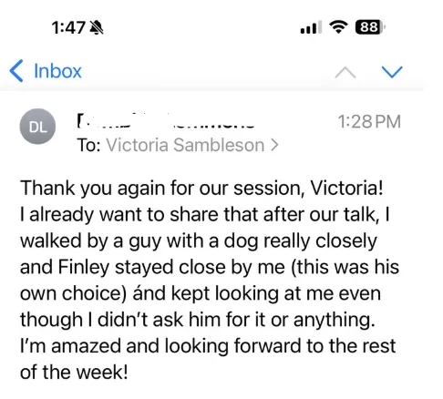This screenshot has width=443, height=399.
Task: Tap the Wi-Fi status icon
Action: [x=339, y=27]
